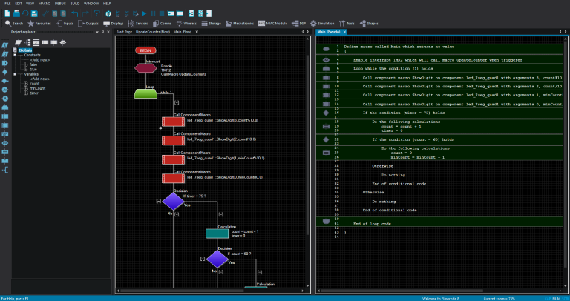Click the Redo arrow icon
The height and width of the screenshot is (301, 570).
[85, 13]
